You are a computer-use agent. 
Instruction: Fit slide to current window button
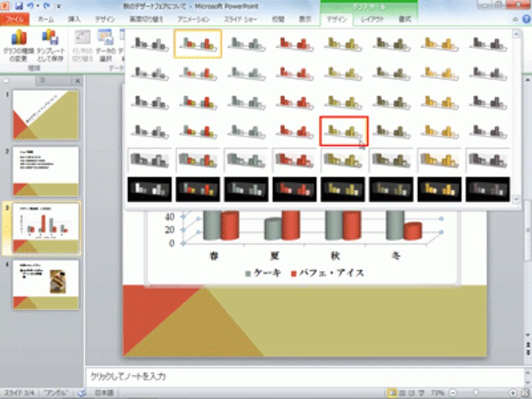coord(525,393)
